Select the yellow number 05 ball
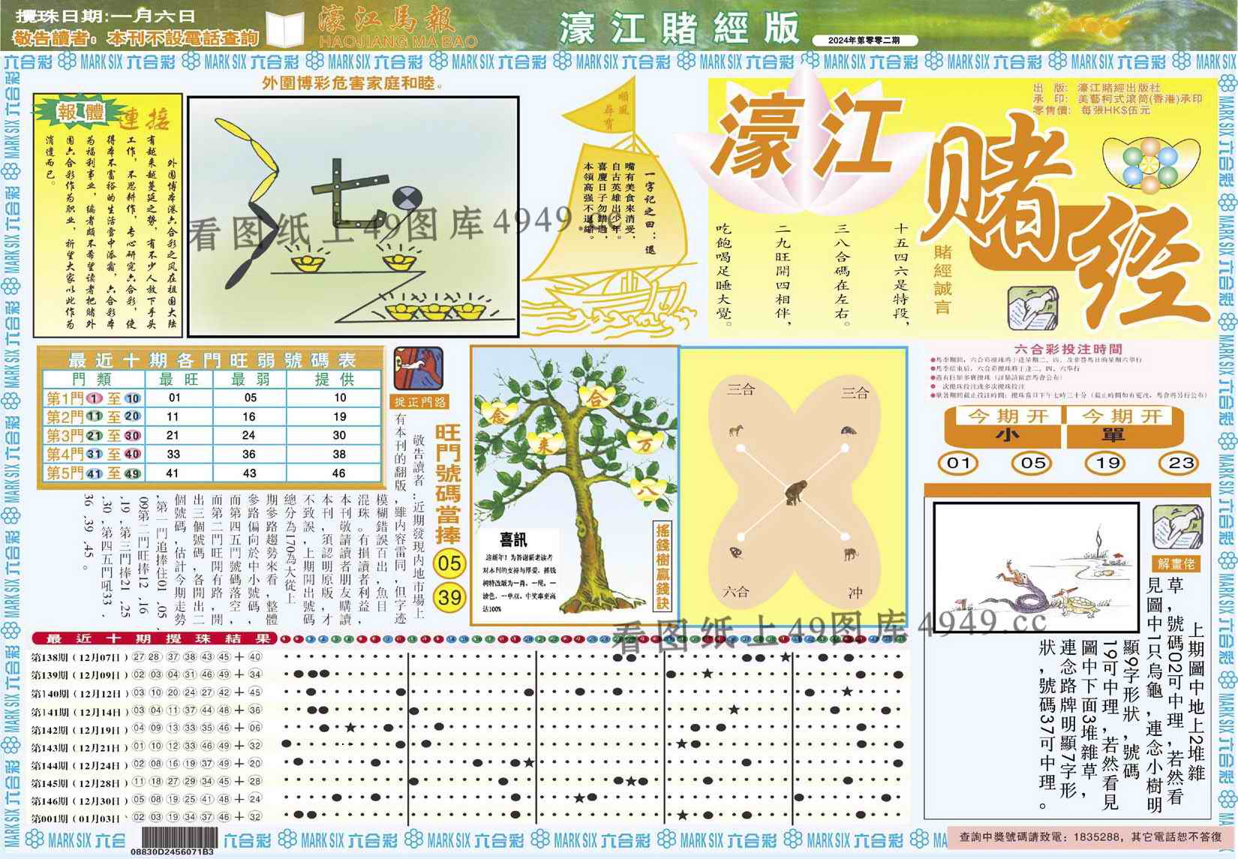Screen dimensions: 1238x859 coord(449,563)
